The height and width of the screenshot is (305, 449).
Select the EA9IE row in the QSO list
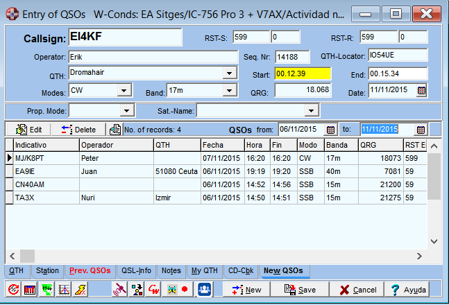217,171
